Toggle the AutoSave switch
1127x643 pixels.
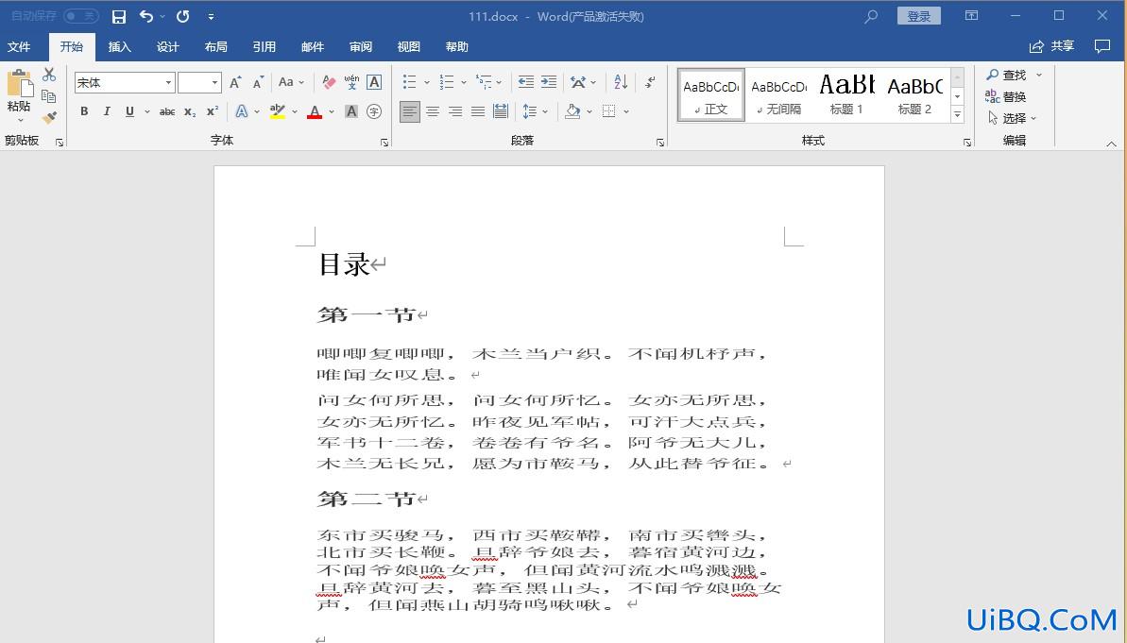[x=80, y=16]
